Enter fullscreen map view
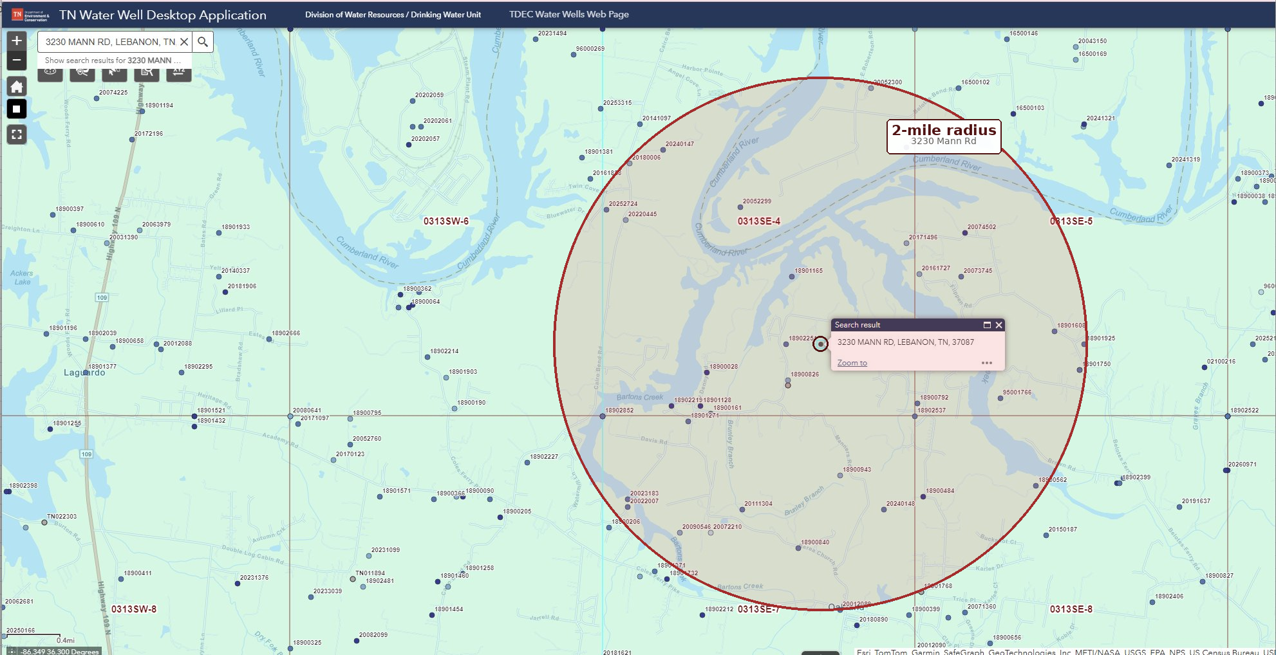The height and width of the screenshot is (655, 1276). 17,134
